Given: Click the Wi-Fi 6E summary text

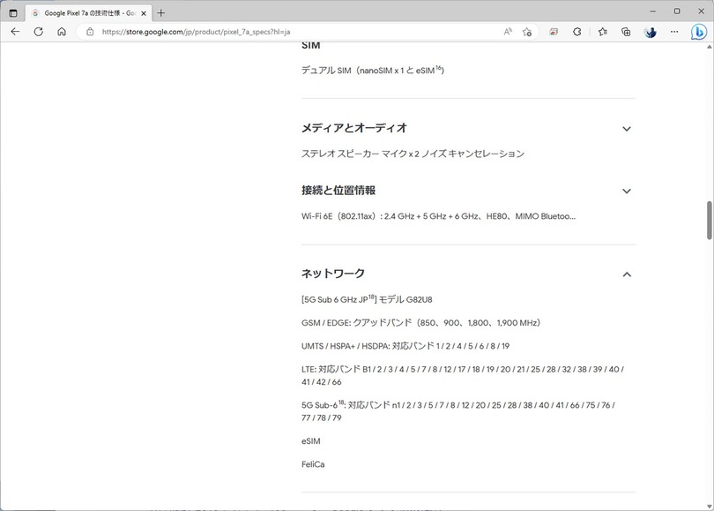Looking at the screenshot, I should [438, 216].
